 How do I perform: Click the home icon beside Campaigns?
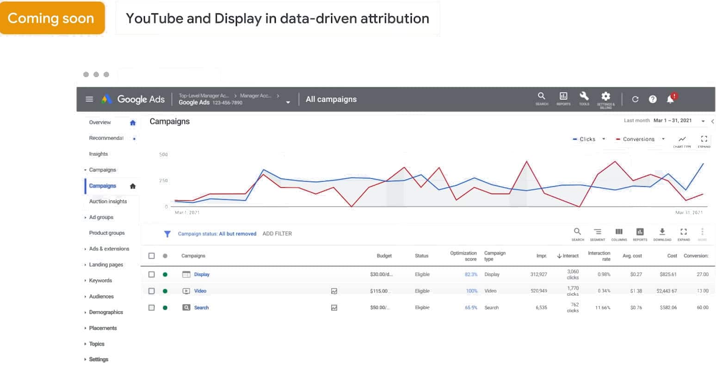click(133, 186)
